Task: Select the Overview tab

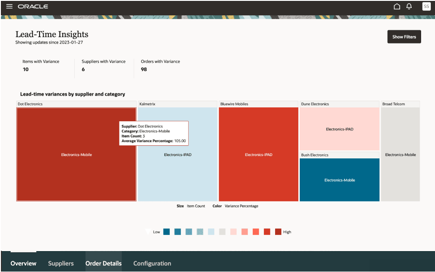Action: tap(23, 263)
